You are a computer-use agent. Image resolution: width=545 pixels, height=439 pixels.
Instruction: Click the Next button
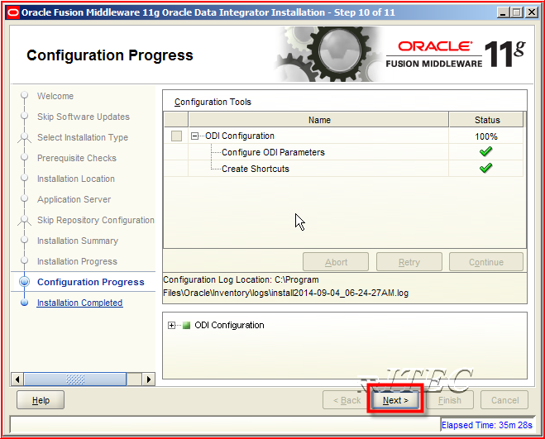click(395, 400)
